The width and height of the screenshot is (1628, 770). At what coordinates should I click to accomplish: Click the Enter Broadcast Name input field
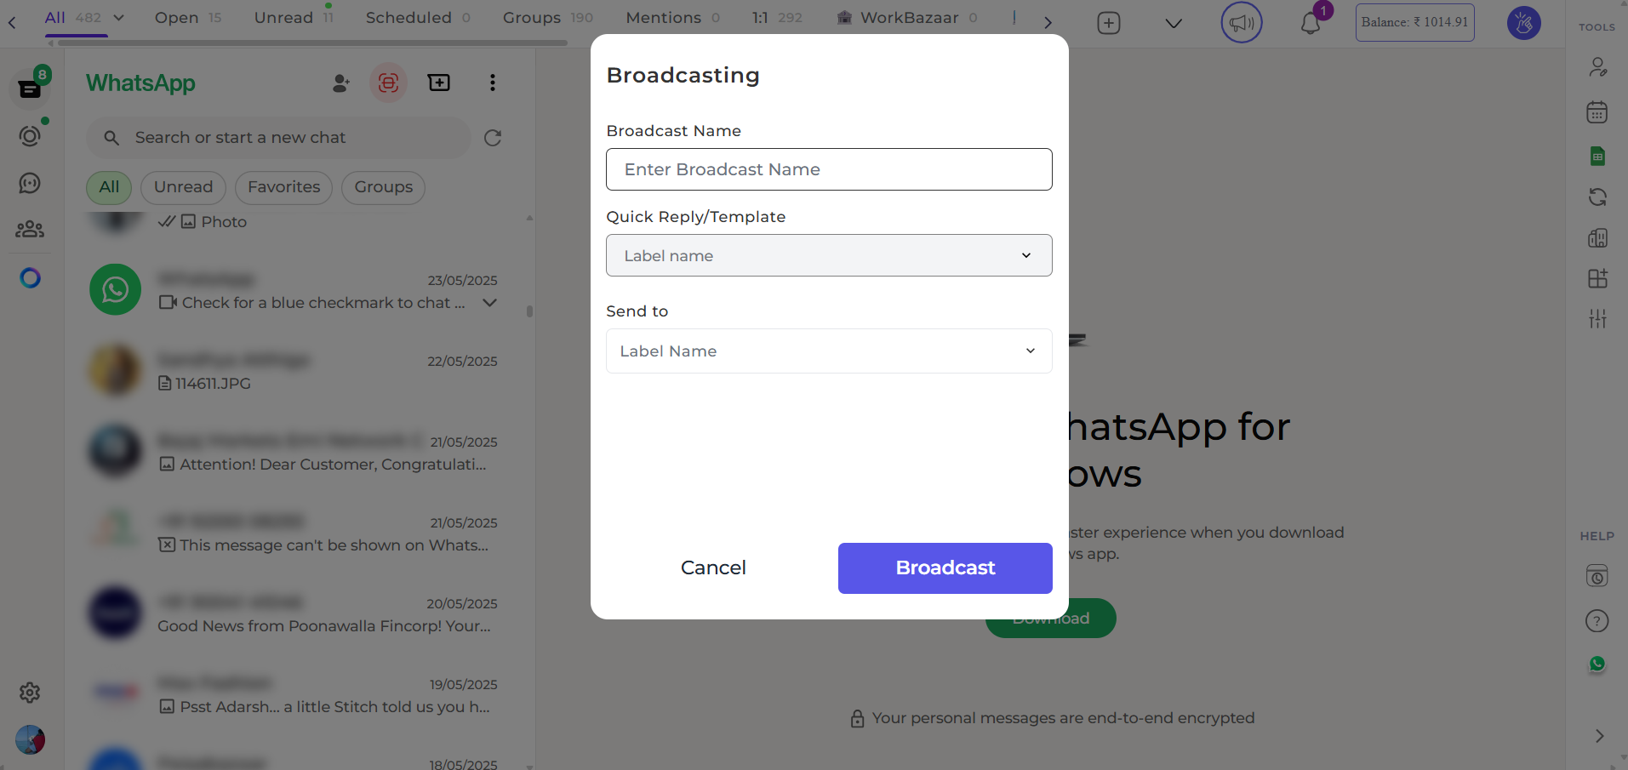tap(827, 169)
